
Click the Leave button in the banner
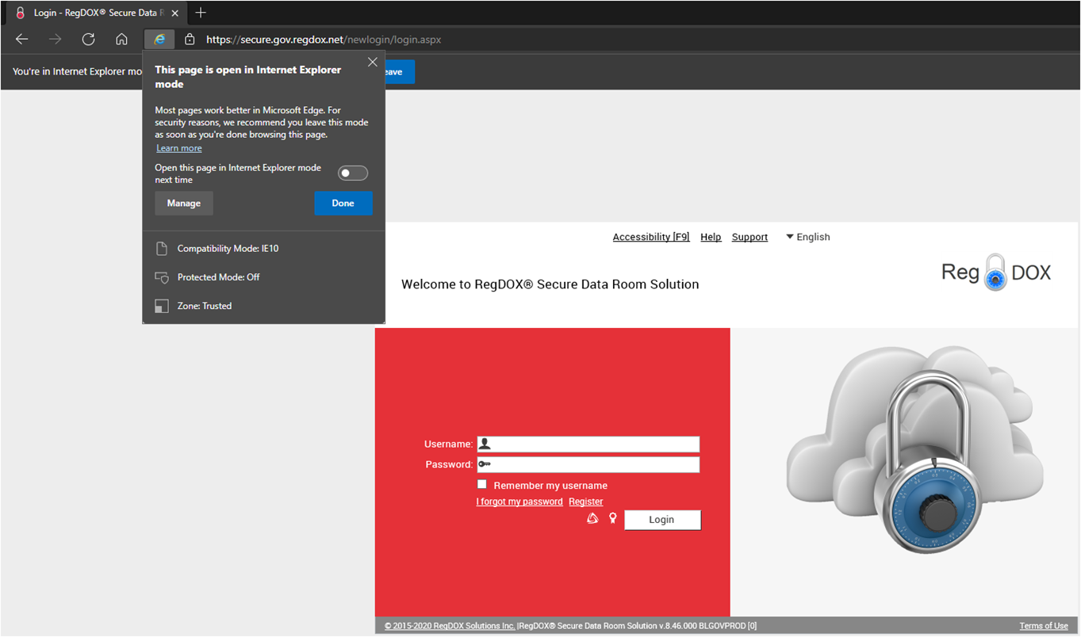click(400, 72)
